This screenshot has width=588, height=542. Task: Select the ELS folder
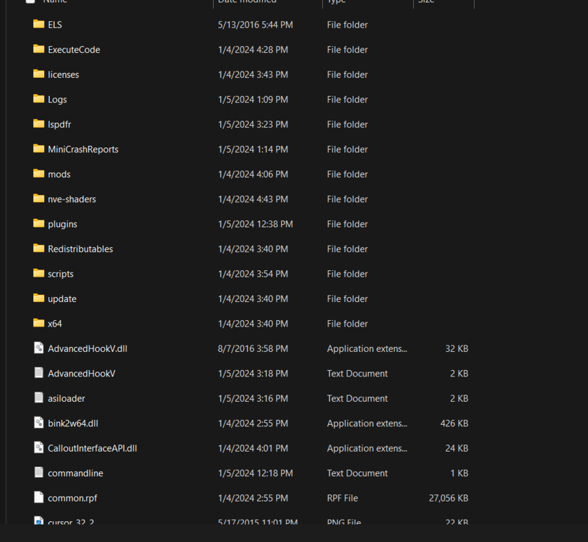[x=53, y=25]
